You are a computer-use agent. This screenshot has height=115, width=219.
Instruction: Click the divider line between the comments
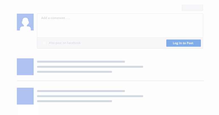pos(110,81)
